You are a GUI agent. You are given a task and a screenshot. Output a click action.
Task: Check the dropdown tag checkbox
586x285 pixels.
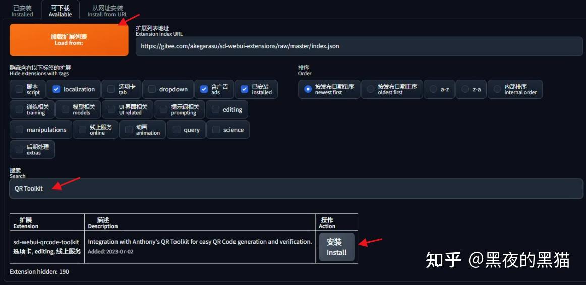click(x=152, y=89)
